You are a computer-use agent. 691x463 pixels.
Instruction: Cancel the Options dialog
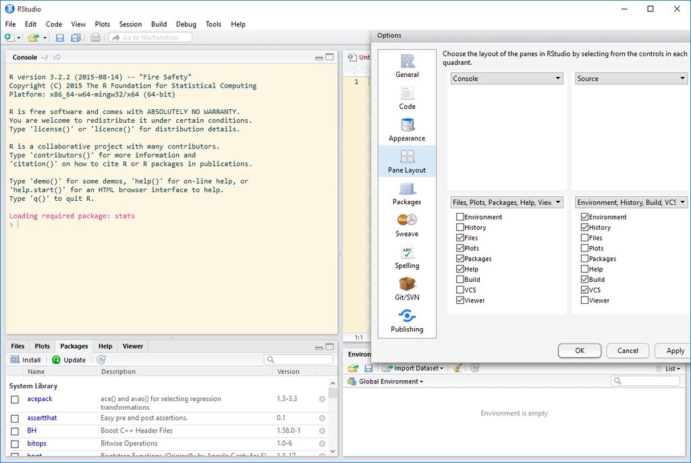coord(628,350)
